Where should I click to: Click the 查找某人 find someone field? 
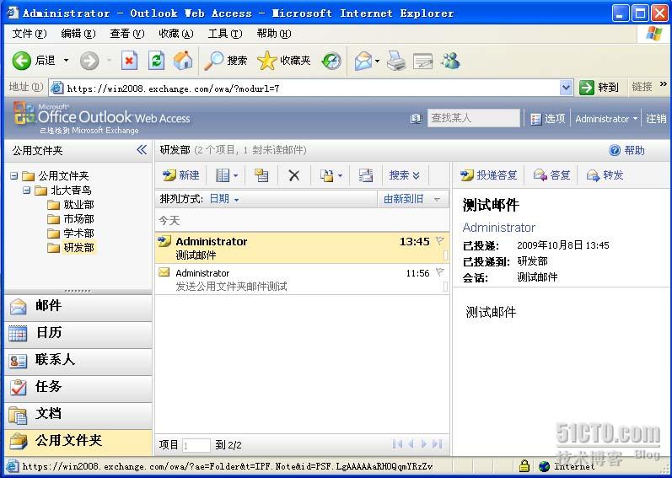(x=474, y=118)
